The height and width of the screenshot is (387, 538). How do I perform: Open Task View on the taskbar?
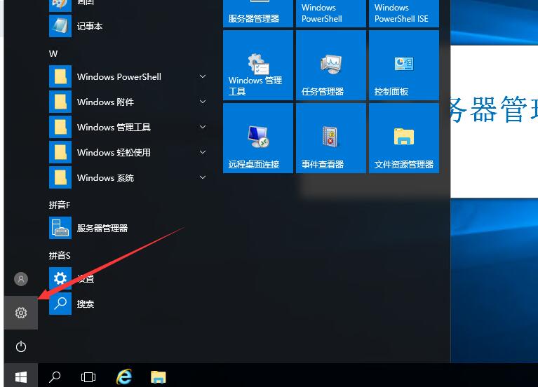[88, 377]
